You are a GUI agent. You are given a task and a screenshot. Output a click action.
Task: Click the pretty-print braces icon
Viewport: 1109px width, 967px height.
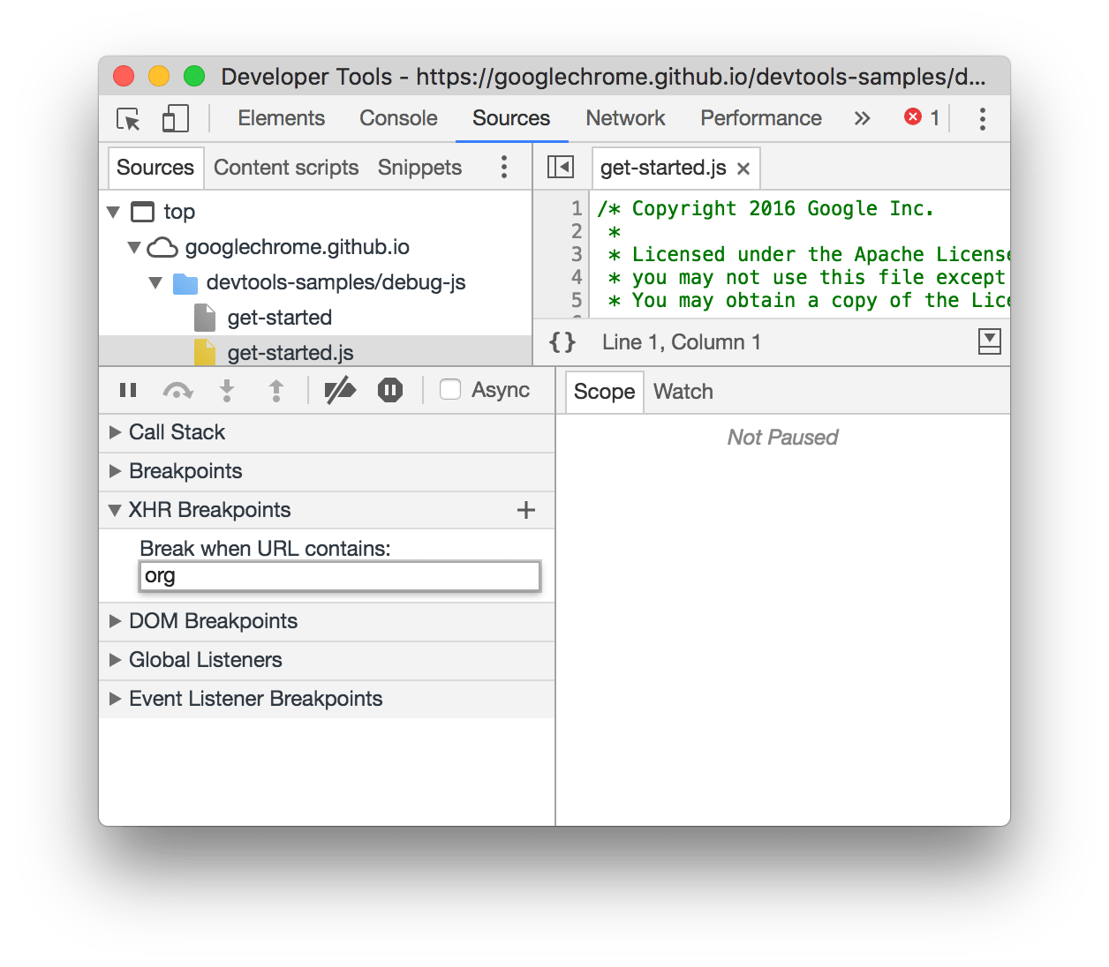pos(562,342)
